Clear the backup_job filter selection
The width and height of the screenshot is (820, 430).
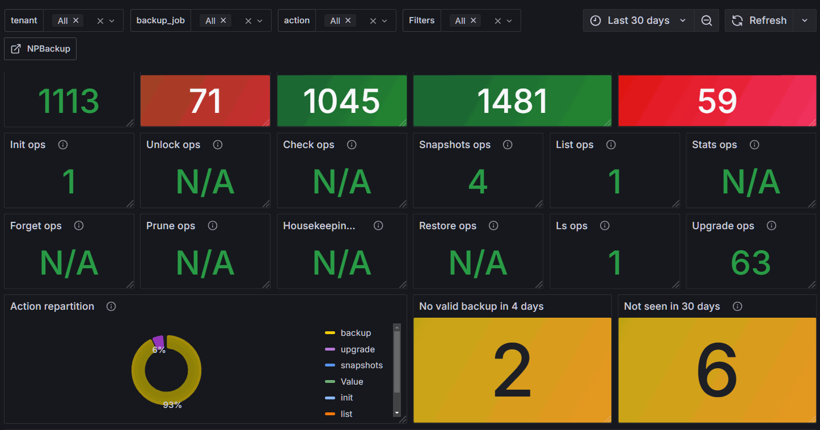click(x=248, y=20)
